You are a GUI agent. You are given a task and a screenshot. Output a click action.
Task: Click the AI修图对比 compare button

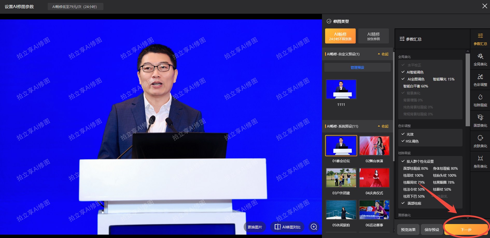(x=288, y=227)
